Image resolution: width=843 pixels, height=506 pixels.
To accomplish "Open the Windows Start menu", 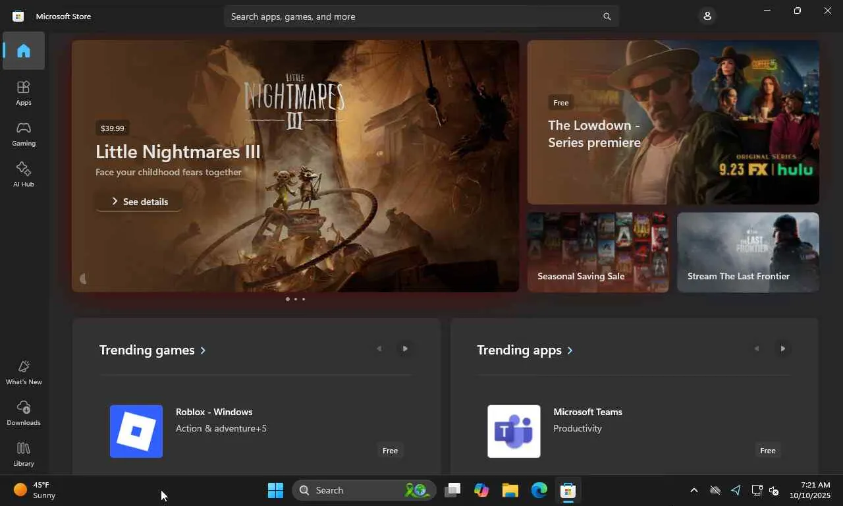I will tap(275, 490).
